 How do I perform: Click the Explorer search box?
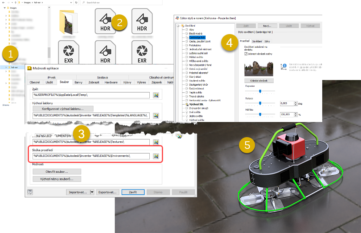tap(122, 3)
